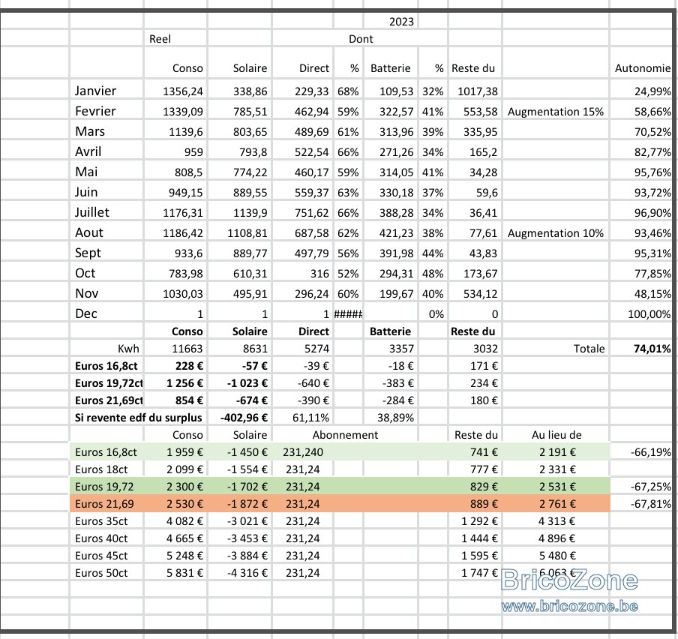
Task: Click the -402,96 € surplus value
Action: 241,418
